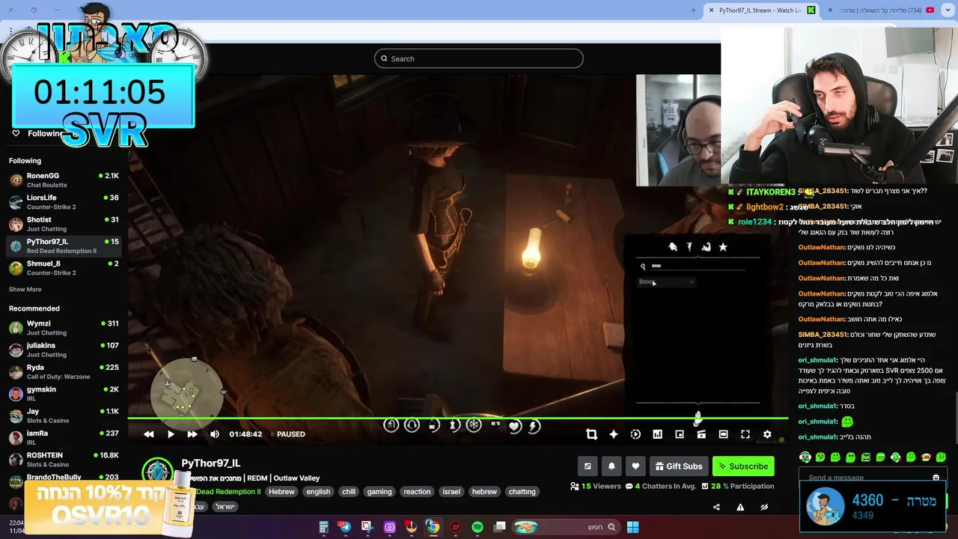958x539 pixels.
Task: Toggle channel notifications bell
Action: (611, 466)
